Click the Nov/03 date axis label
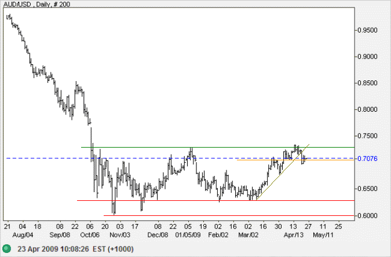391x257 pixels. click(x=120, y=235)
